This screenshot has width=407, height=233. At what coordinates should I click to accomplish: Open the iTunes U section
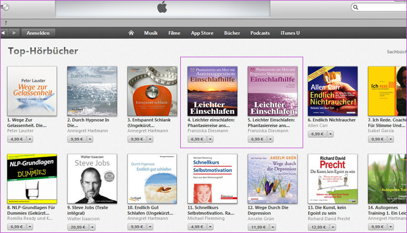click(x=290, y=33)
